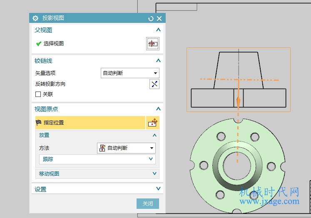The width and height of the screenshot is (311, 218).
Task: Enable the 关联 checkbox
Action: 38,94
